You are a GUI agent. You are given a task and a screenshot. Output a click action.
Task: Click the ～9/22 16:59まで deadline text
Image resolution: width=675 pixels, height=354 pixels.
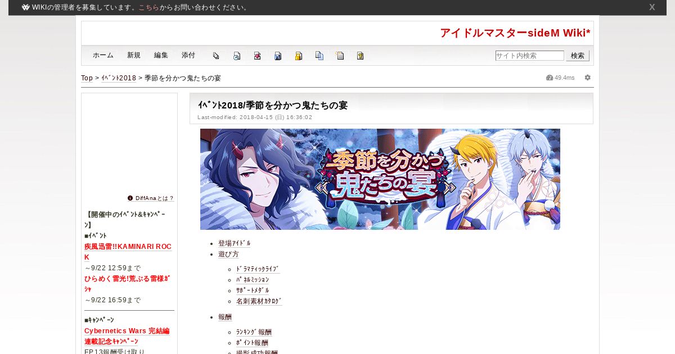[112, 300]
